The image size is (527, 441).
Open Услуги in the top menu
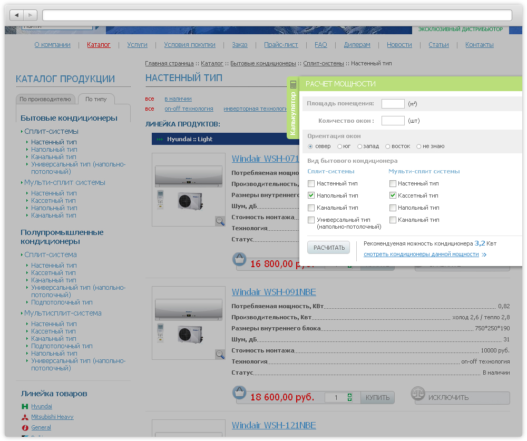pos(137,45)
